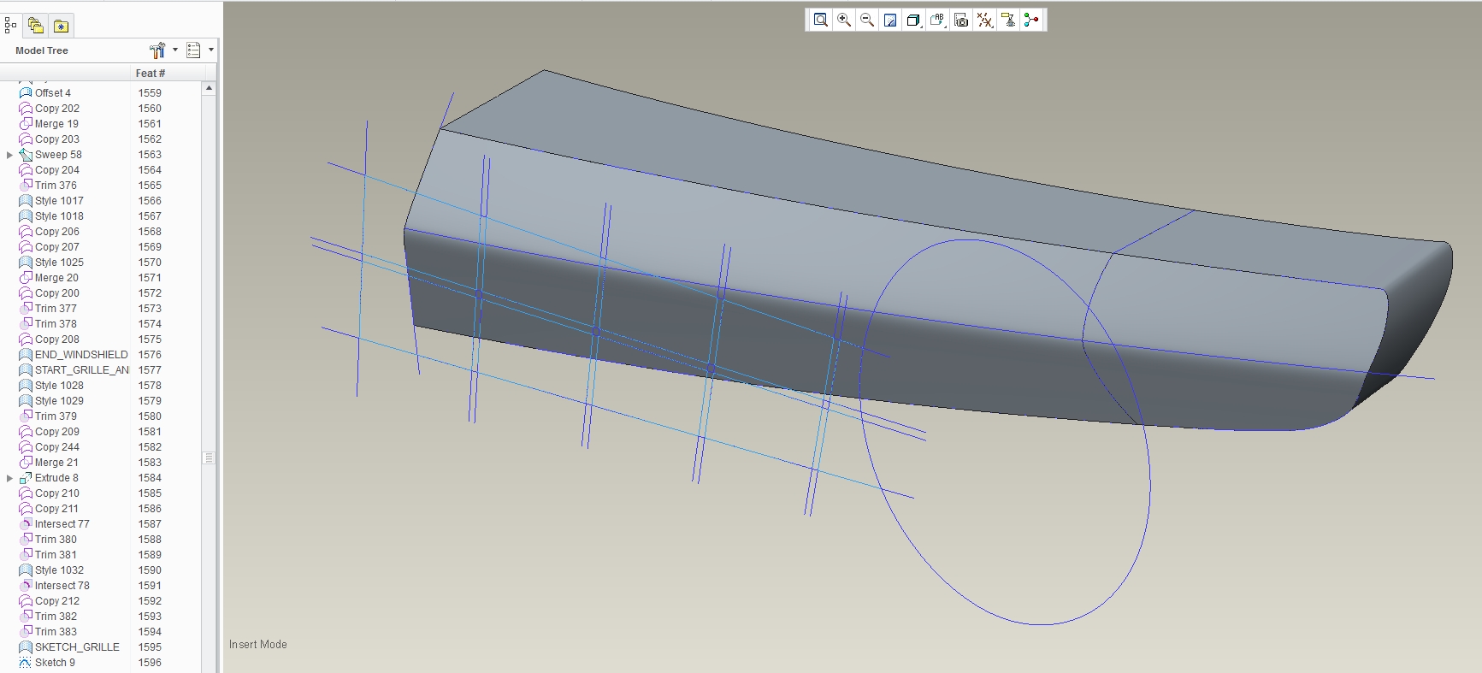Select Style 1018 feature

(59, 216)
